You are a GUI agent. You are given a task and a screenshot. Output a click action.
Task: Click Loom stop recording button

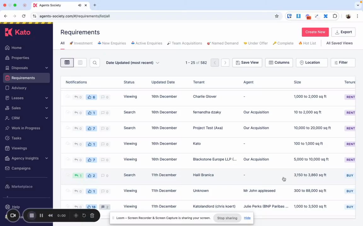[32, 215]
